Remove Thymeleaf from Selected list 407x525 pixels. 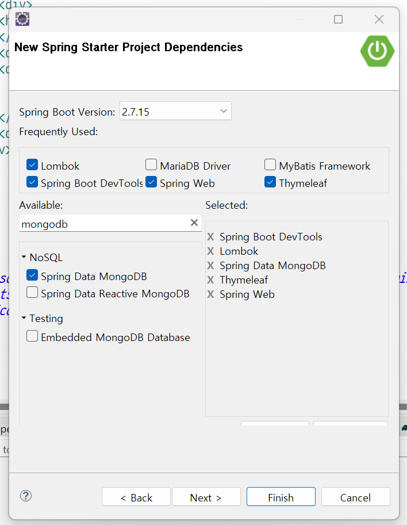tap(210, 280)
